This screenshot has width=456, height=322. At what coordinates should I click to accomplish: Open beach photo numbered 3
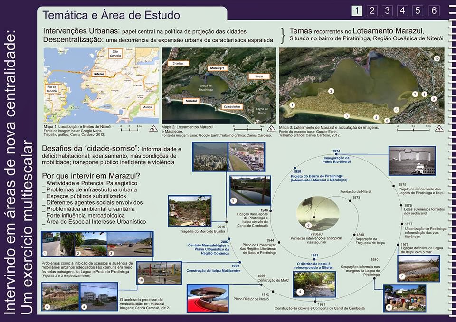(x=130, y=244)
